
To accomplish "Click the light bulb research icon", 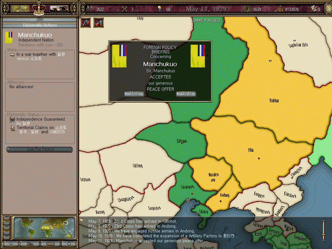I will click(x=160, y=9).
